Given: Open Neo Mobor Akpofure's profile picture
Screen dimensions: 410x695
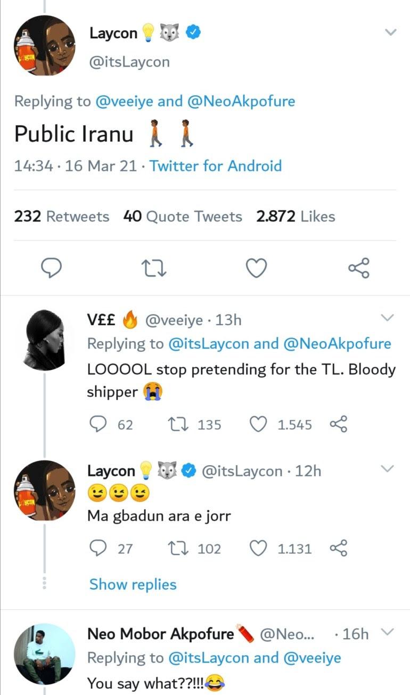Looking at the screenshot, I should click(44, 653).
